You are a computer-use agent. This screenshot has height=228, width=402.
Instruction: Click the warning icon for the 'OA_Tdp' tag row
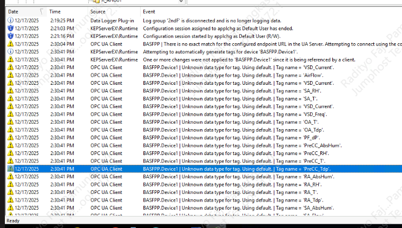(10, 130)
